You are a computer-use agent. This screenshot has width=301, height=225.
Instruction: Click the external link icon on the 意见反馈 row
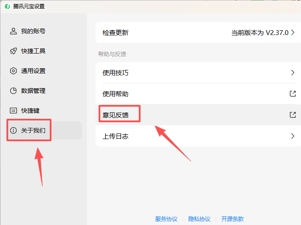[x=292, y=115]
